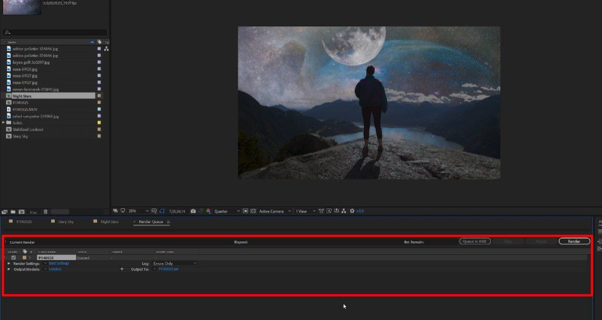Click the Queue in AME button
The height and width of the screenshot is (320, 602).
point(474,241)
